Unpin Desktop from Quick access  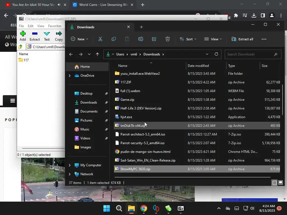click(106, 94)
